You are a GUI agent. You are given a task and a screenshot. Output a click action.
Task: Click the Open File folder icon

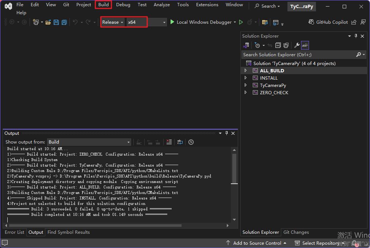click(x=48, y=22)
